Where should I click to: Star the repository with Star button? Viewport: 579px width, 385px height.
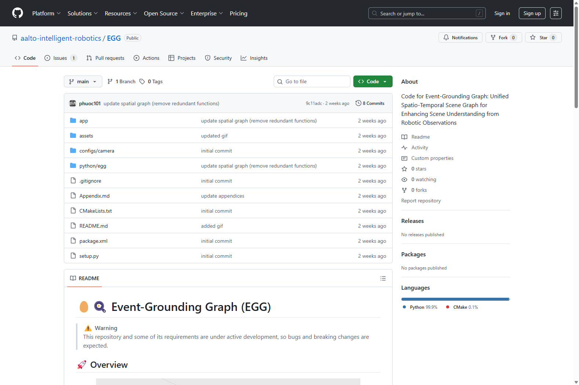click(x=543, y=37)
